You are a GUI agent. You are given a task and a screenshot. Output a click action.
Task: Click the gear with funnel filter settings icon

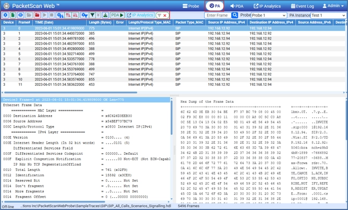[x=84, y=15]
